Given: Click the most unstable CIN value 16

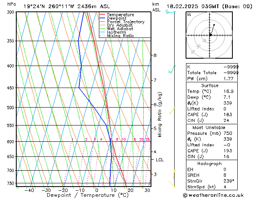Looking at the screenshot, I should 226,157.
